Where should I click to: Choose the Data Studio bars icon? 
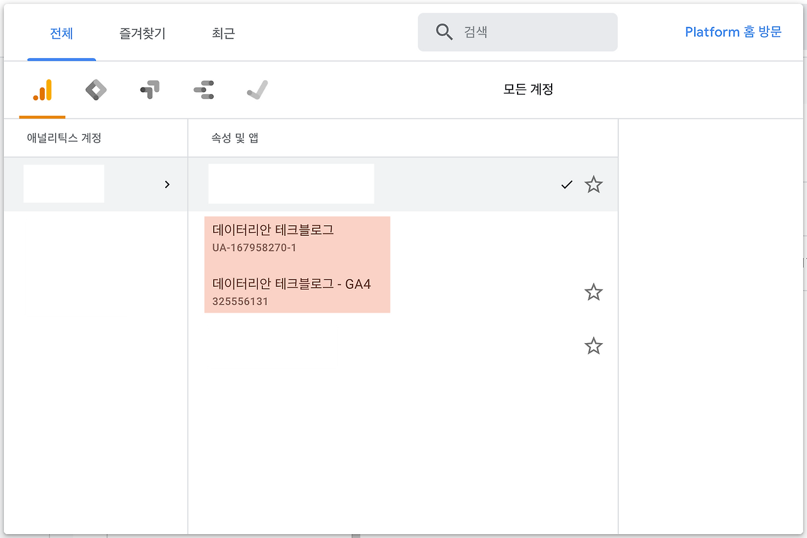(x=204, y=90)
